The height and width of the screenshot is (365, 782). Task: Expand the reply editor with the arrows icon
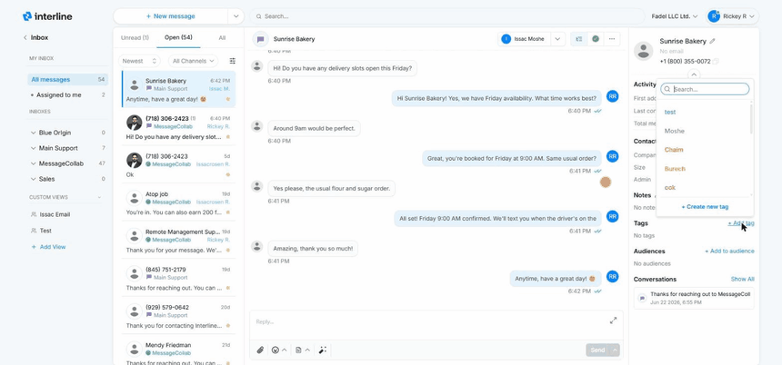pyautogui.click(x=614, y=321)
